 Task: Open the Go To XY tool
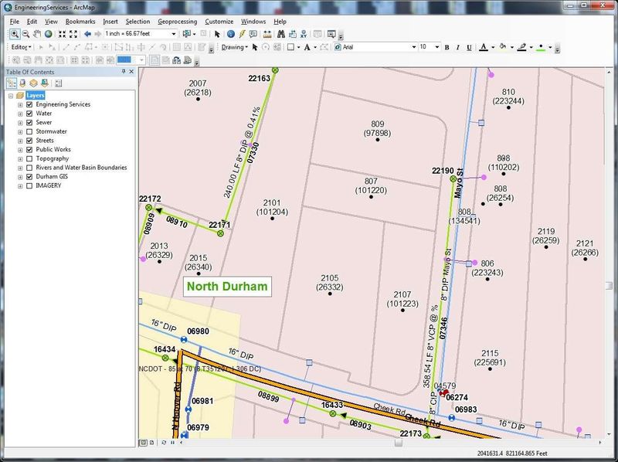click(x=304, y=34)
